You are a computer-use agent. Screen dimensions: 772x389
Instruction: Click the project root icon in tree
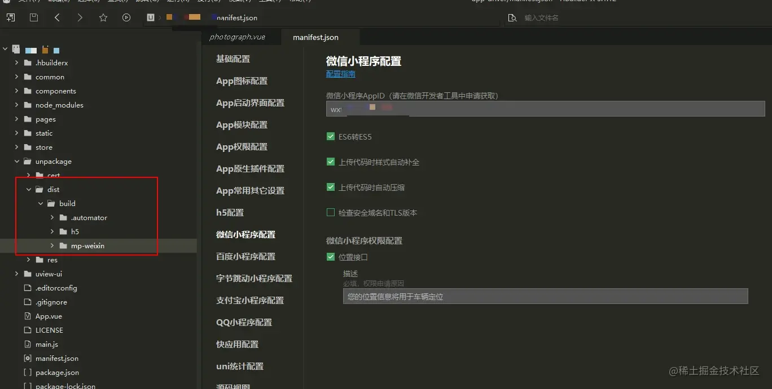[16, 49]
